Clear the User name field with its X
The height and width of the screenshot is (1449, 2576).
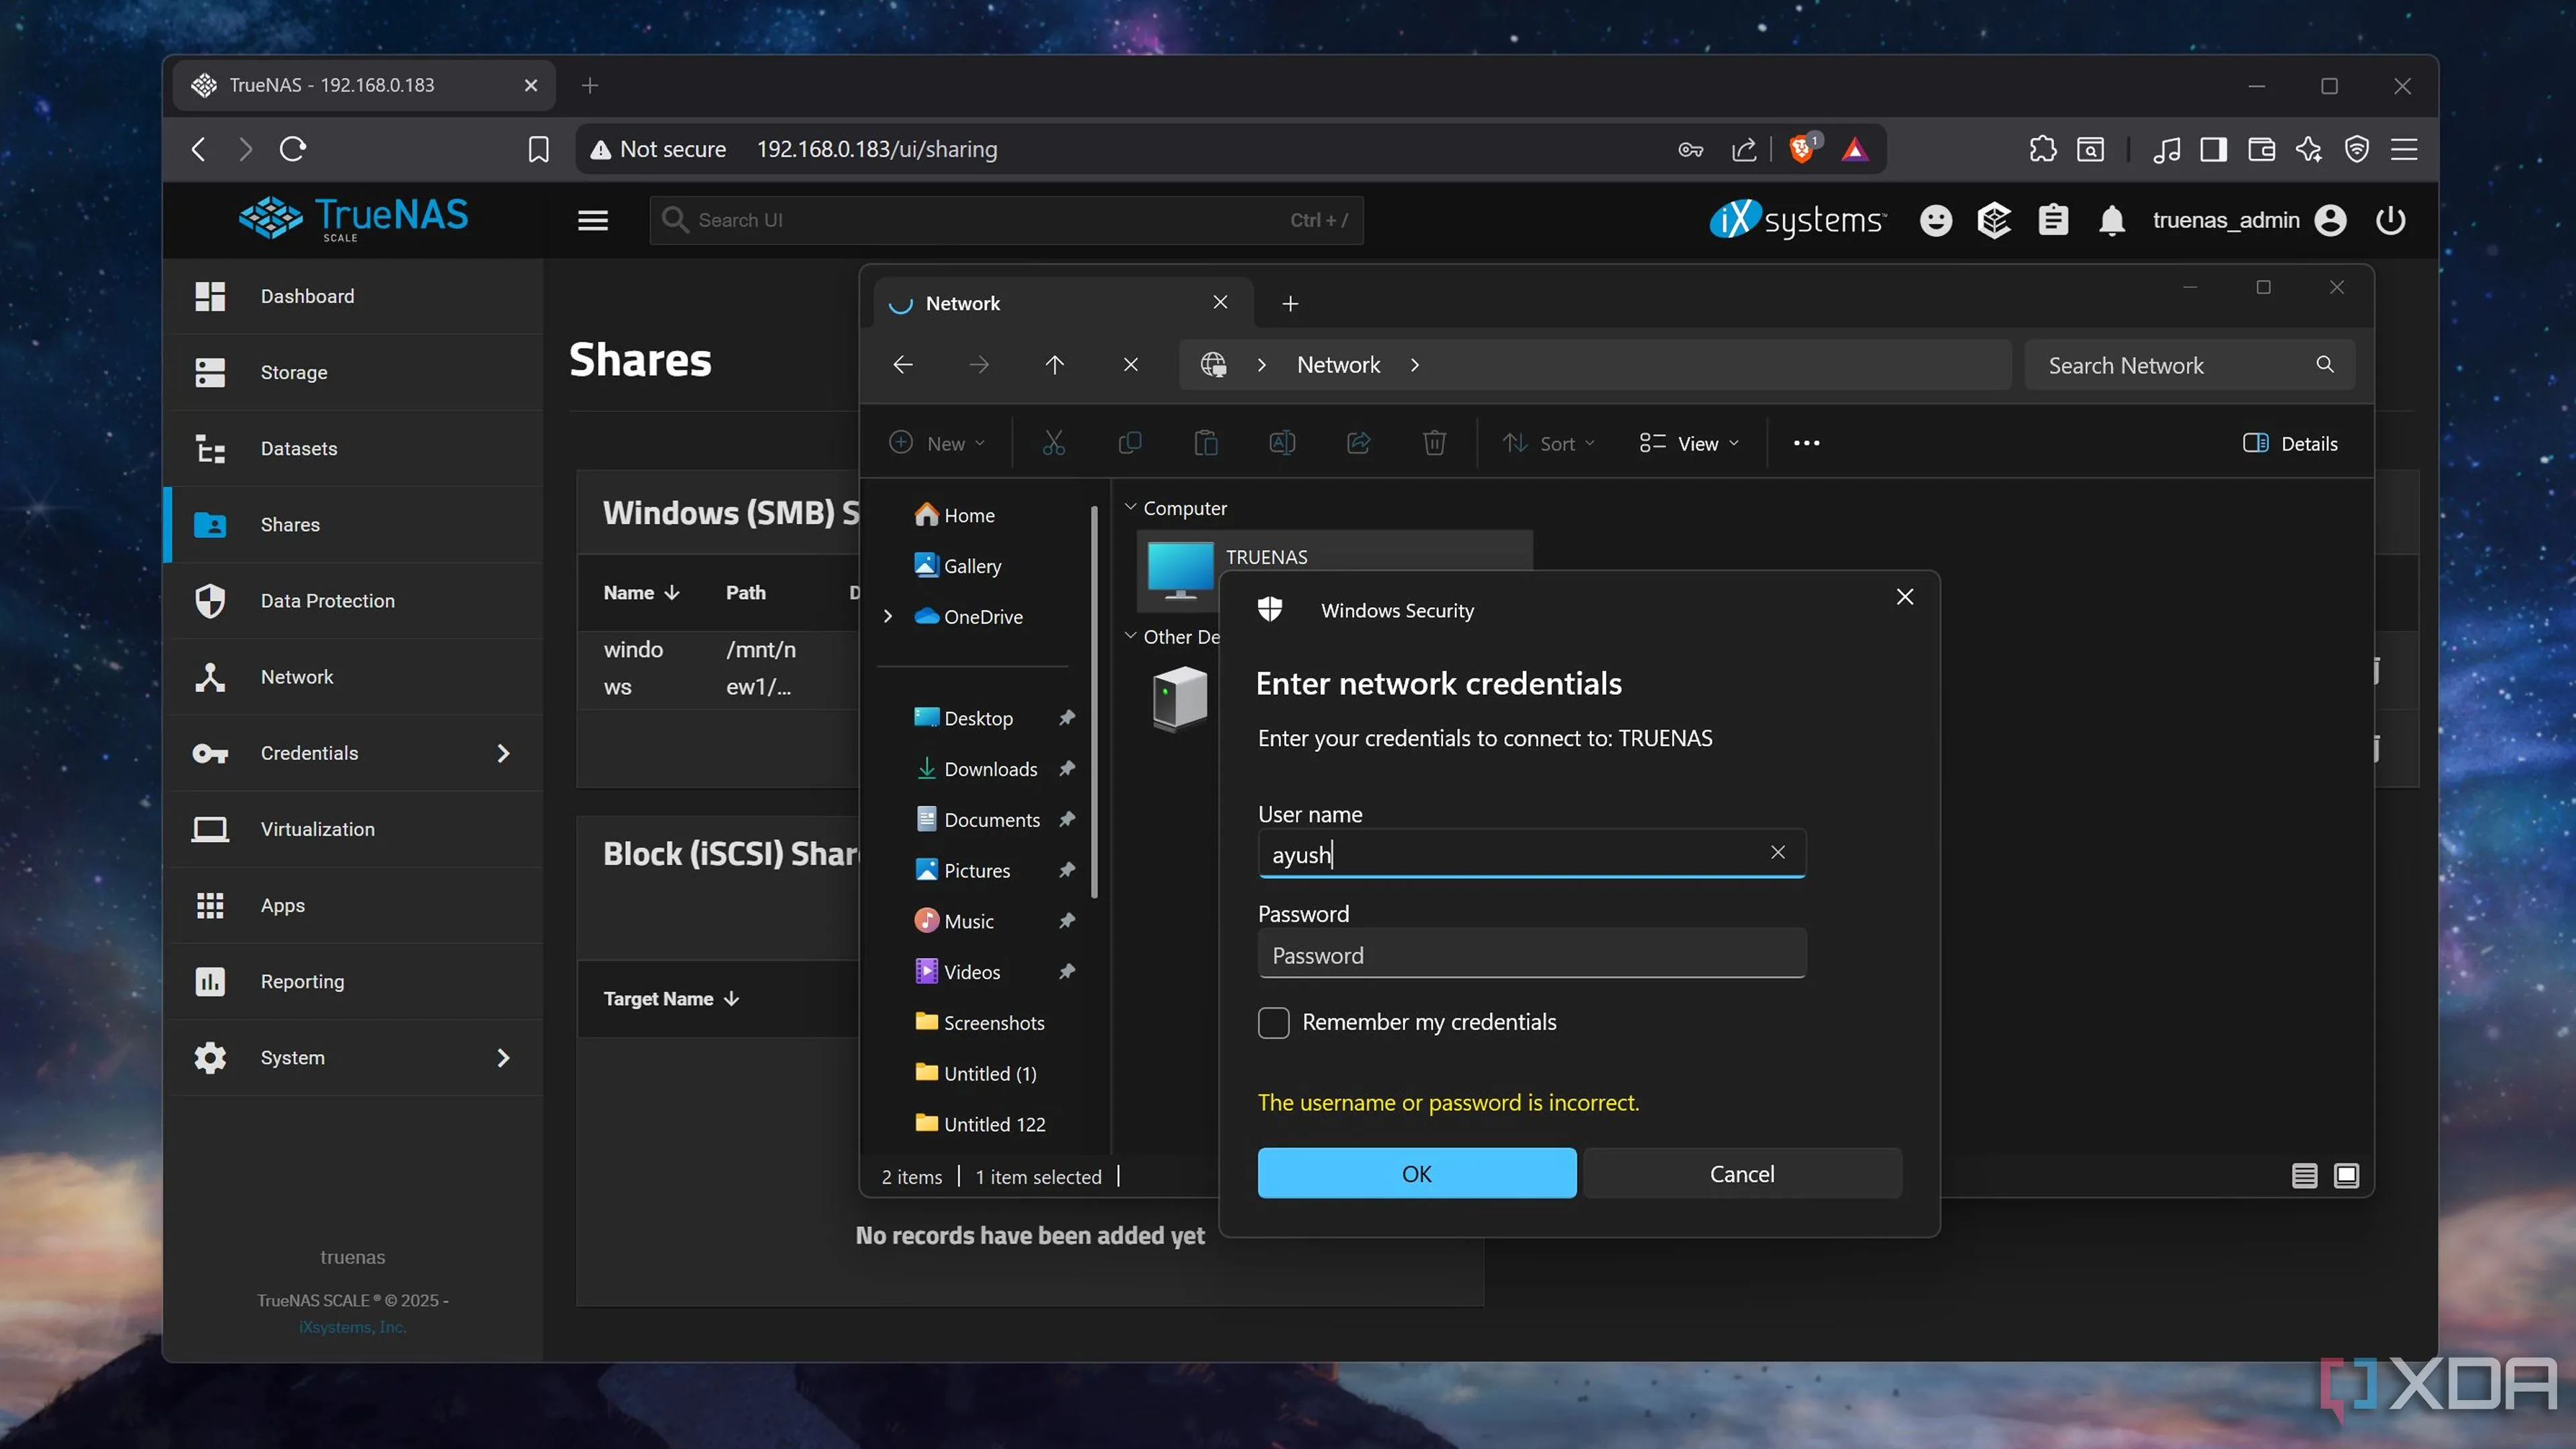pos(1777,852)
